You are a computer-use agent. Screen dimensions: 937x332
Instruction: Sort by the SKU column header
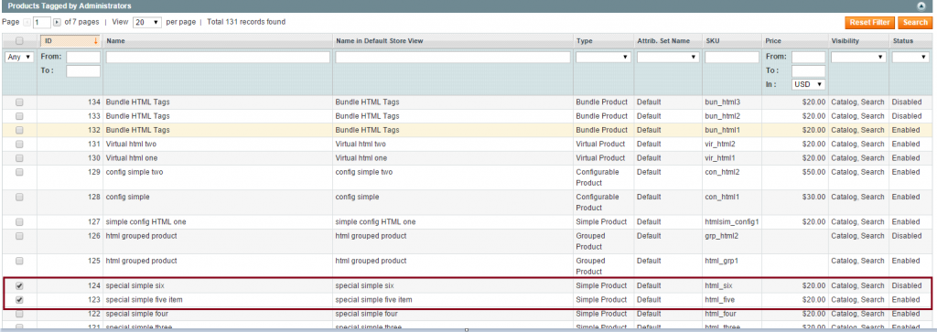pyautogui.click(x=712, y=41)
